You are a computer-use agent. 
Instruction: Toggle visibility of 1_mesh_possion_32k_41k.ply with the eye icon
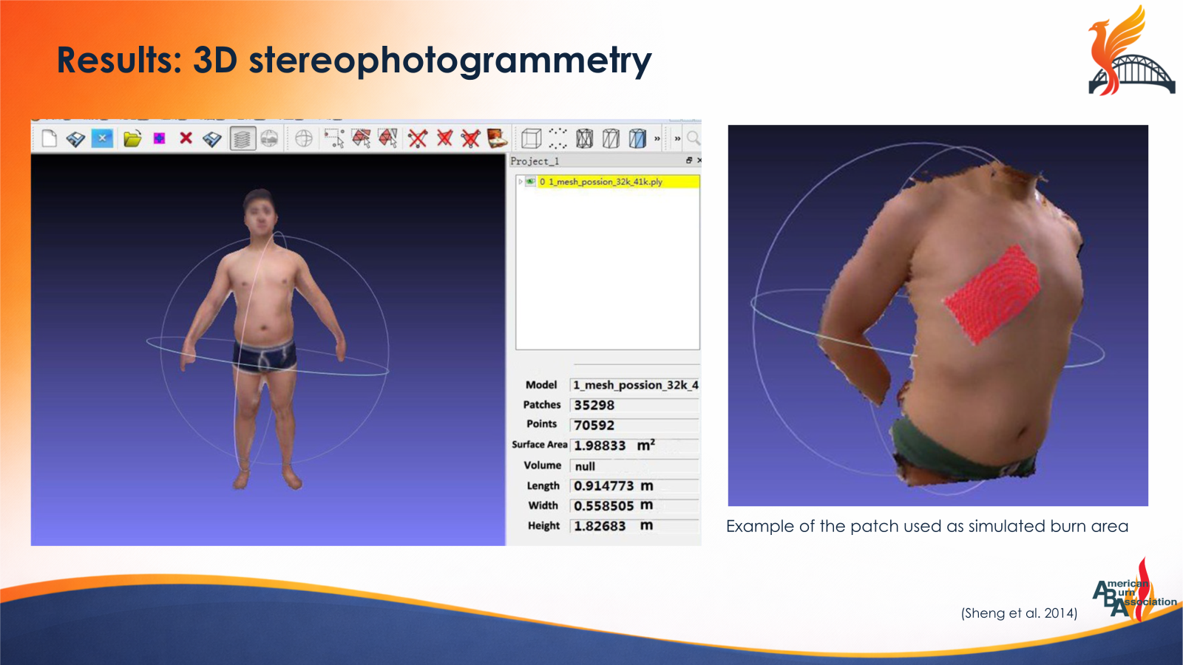pyautogui.click(x=529, y=180)
